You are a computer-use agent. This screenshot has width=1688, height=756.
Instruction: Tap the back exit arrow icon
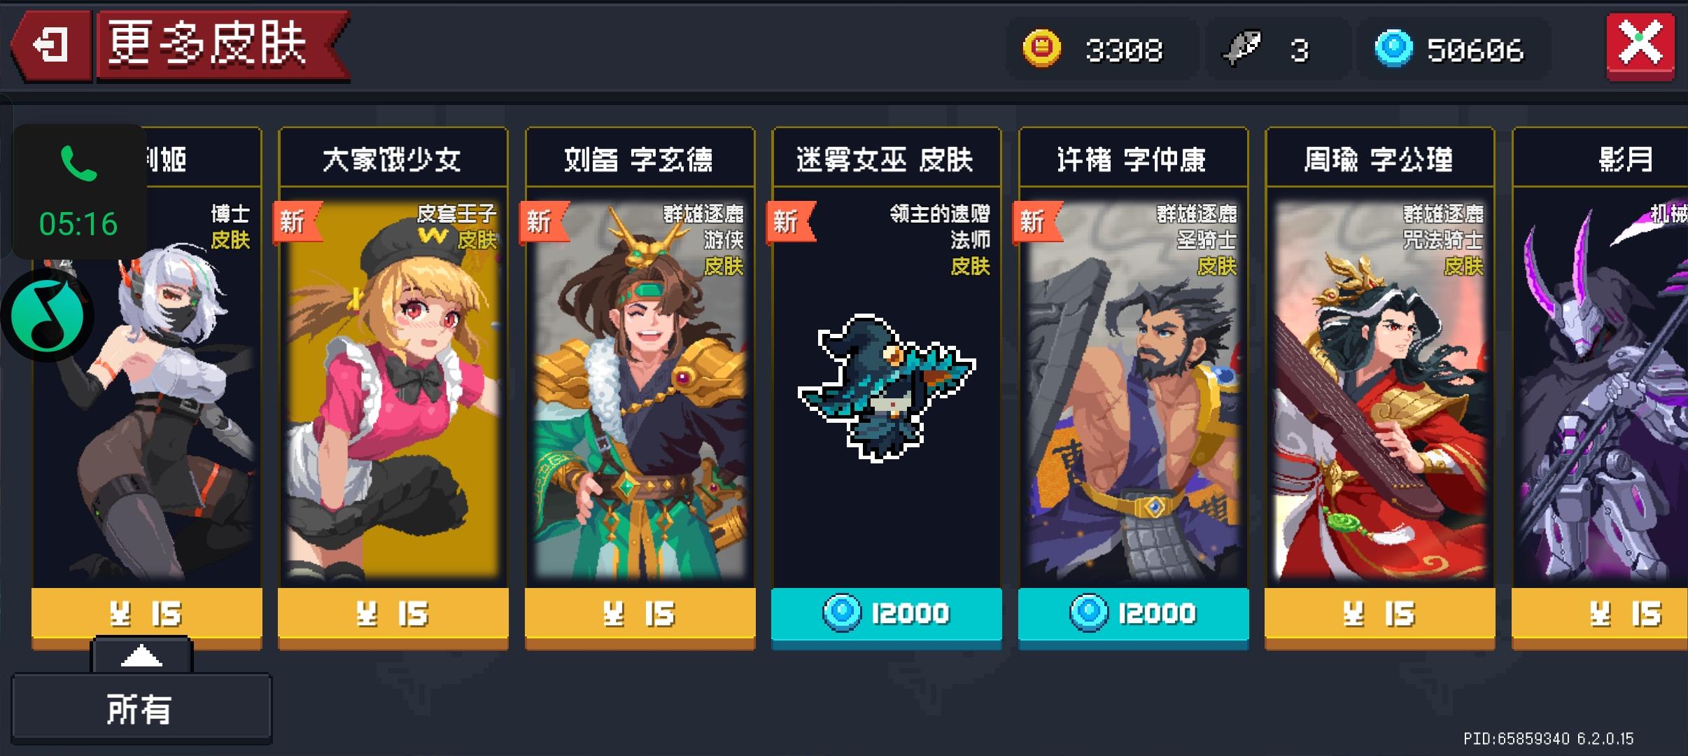coord(51,46)
